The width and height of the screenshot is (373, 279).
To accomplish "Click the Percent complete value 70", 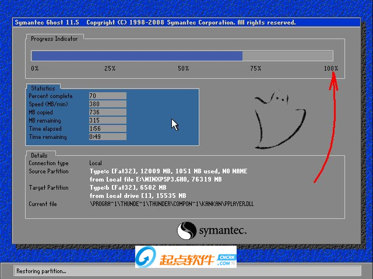I will point(108,96).
